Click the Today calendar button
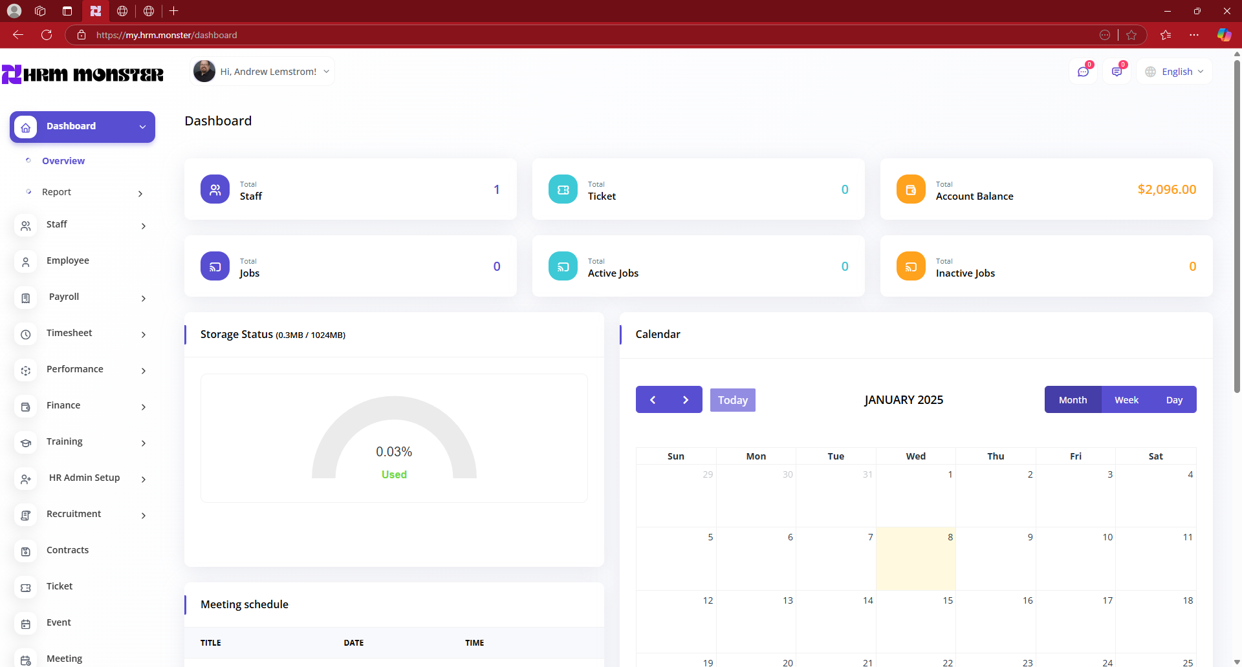The image size is (1242, 667). coord(732,400)
